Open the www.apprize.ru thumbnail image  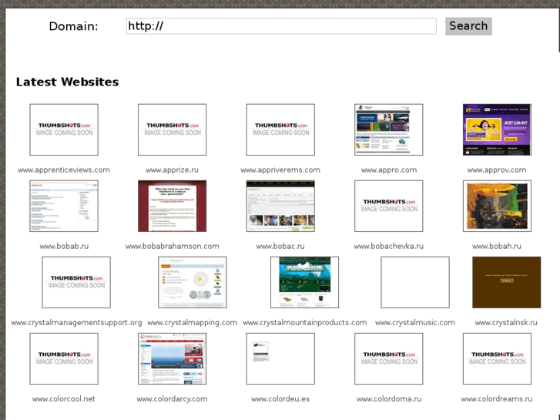[x=172, y=129]
